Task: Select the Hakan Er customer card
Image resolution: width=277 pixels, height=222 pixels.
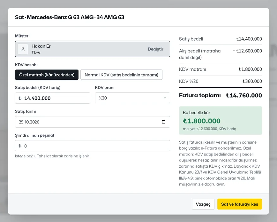Action: (93, 49)
